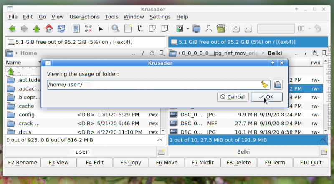Click the terminal emulator toolbar icon
Screen dimensions: 334x184
180,28
